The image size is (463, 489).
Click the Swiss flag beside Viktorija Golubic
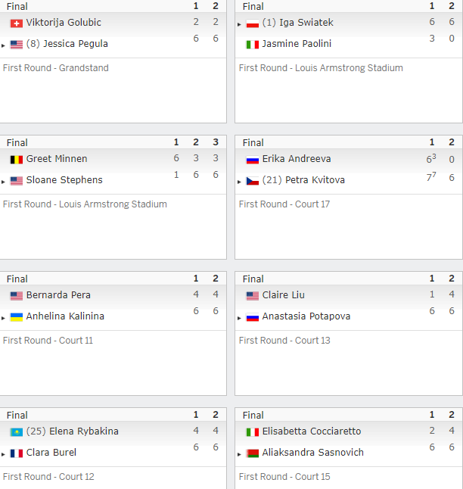click(16, 23)
